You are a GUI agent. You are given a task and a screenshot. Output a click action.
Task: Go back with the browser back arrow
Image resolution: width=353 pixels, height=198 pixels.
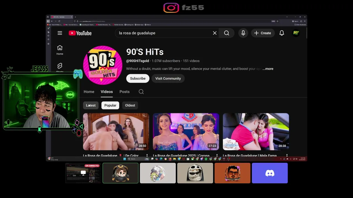tap(52, 21)
